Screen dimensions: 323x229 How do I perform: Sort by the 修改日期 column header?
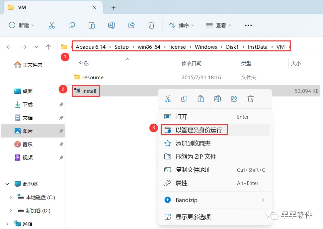click(x=191, y=64)
